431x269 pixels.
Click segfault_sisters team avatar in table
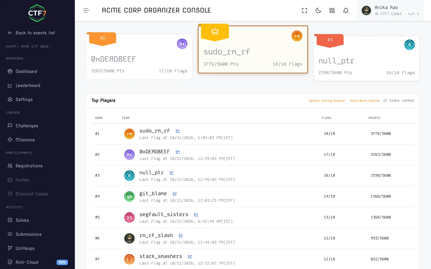click(130, 217)
